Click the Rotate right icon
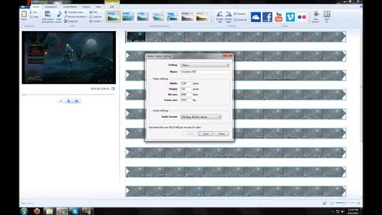This screenshot has width=382, height=215. [x=228, y=14]
